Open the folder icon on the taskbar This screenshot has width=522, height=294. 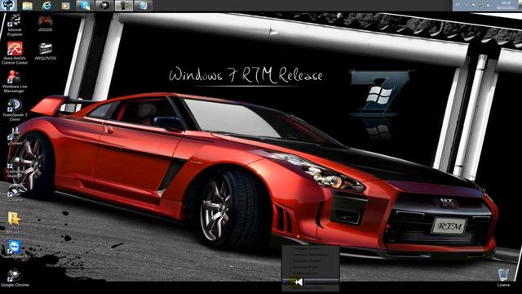pyautogui.click(x=27, y=6)
